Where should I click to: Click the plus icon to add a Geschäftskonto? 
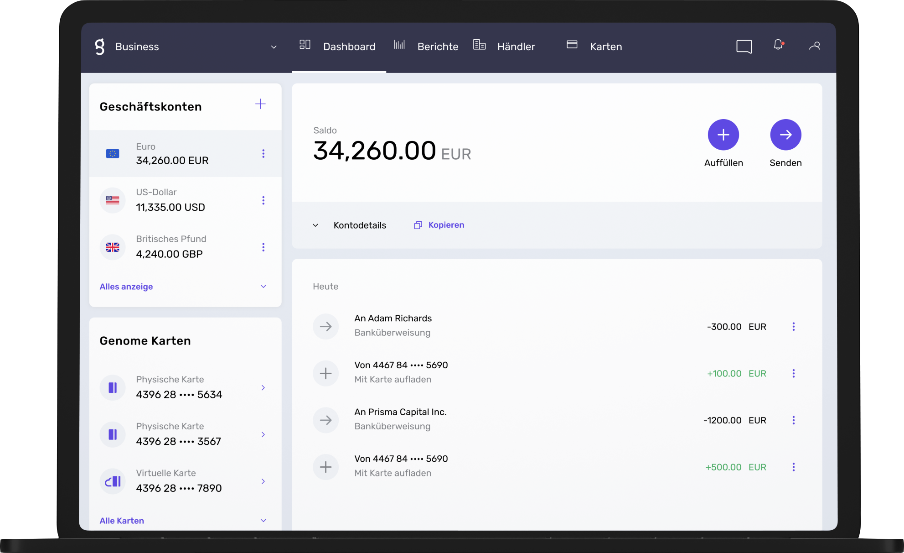tap(260, 104)
